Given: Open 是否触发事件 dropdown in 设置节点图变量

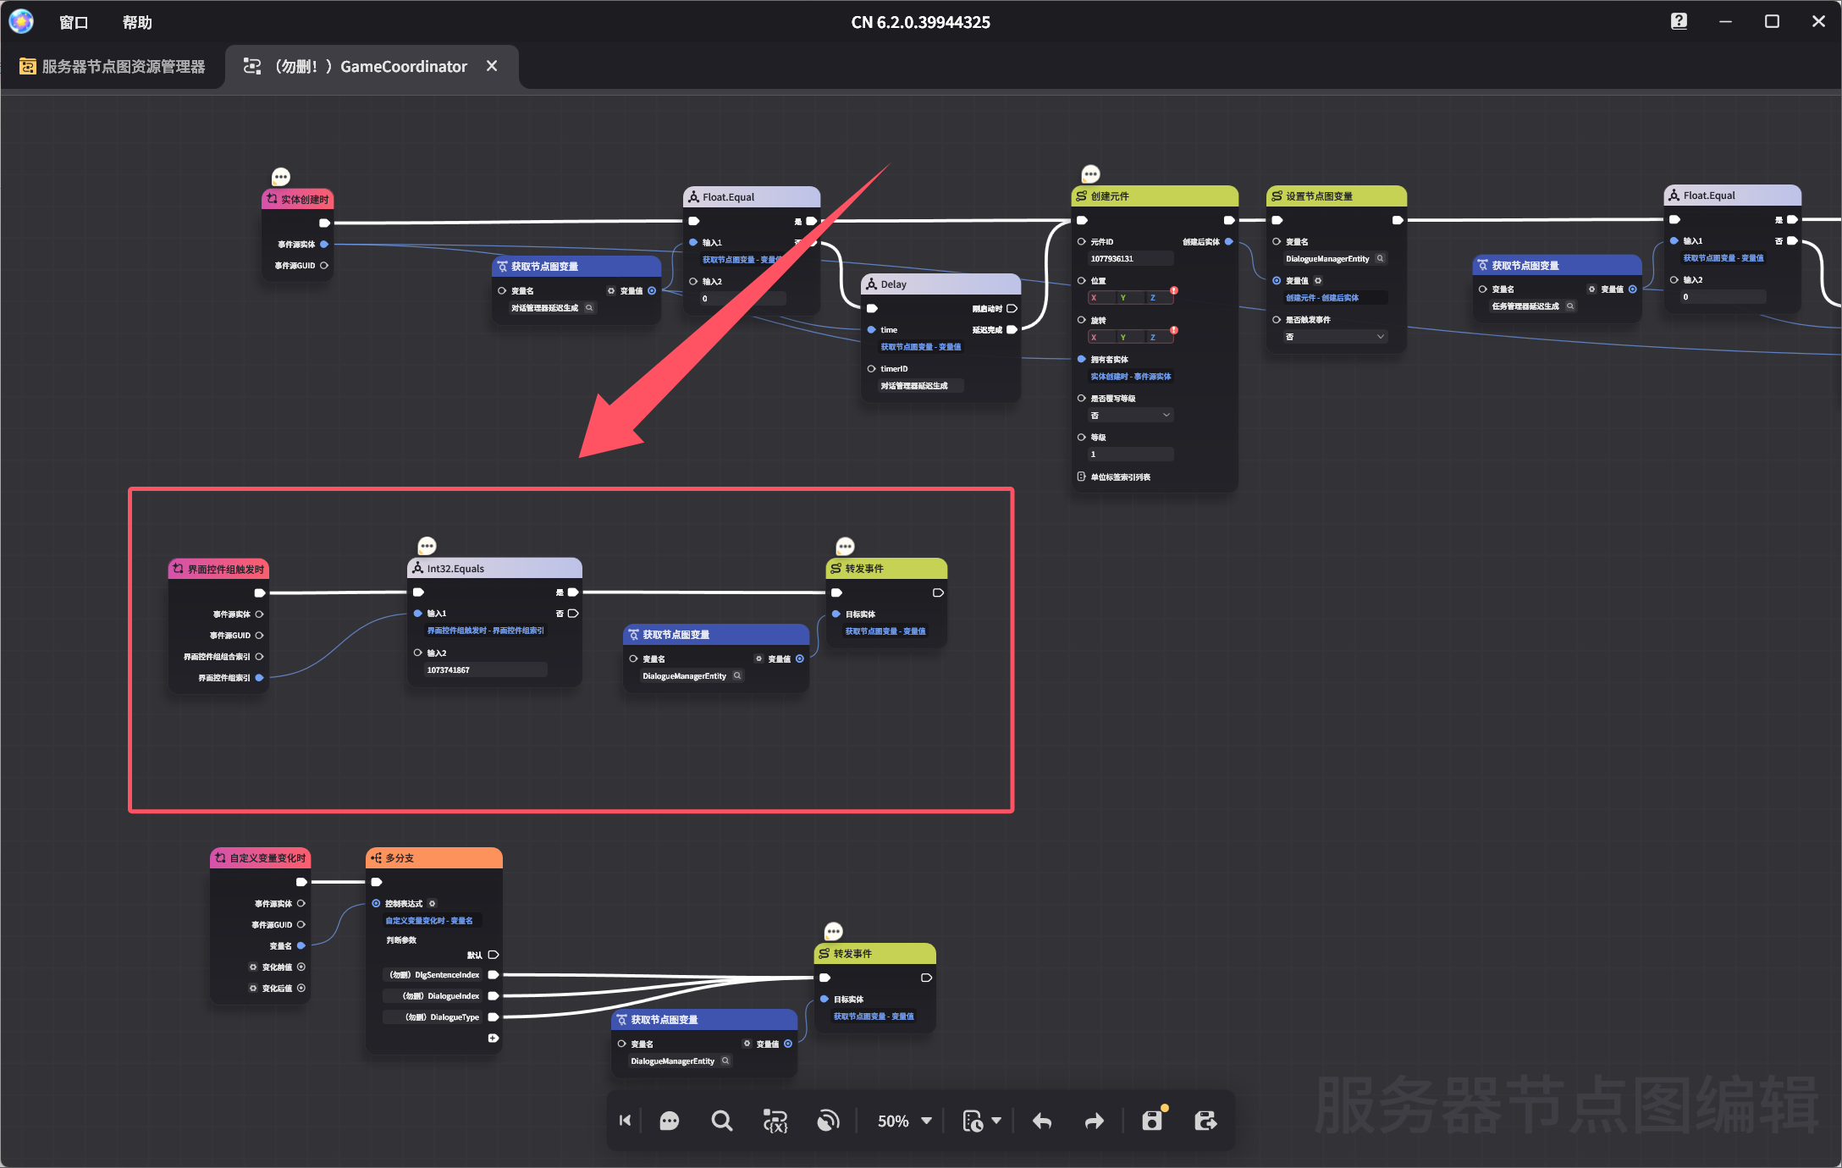Looking at the screenshot, I should [1335, 337].
